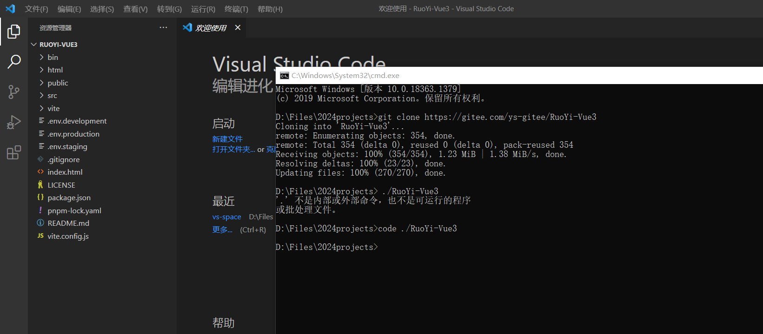
Task: Collapse the RUOYI-VUE3 root folder
Action: [33, 45]
